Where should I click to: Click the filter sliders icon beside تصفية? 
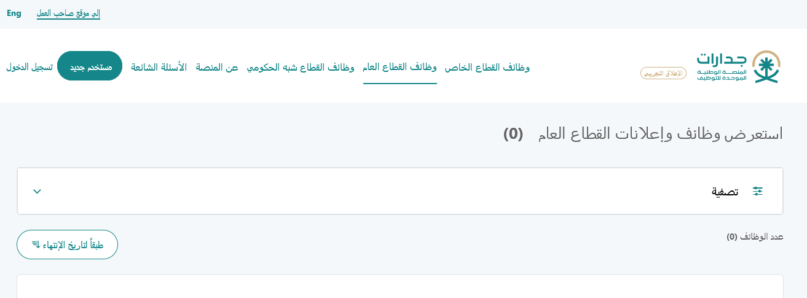pyautogui.click(x=758, y=191)
